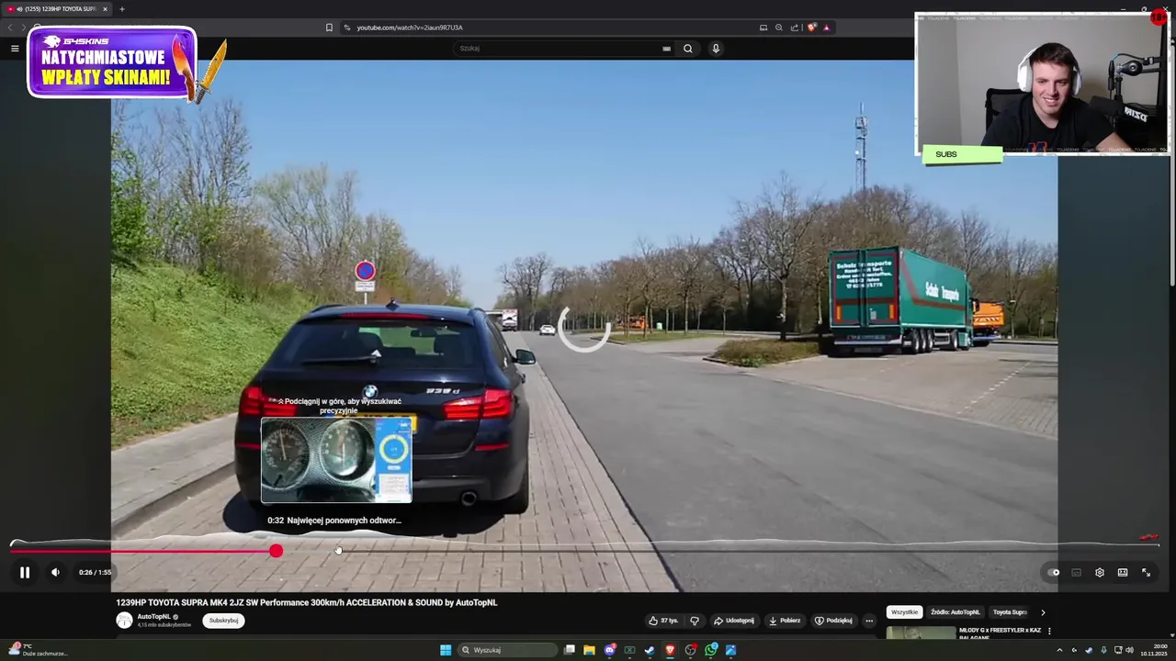Viewport: 1176px width, 661px height.
Task: Close the 1239HP TOYOTA SUPRA tab
Action: click(x=105, y=9)
